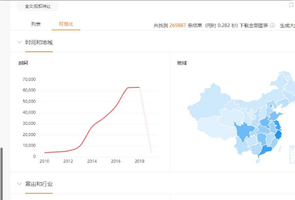Image resolution: width=295 pixels, height=200 pixels.
Task: Collapse the 案由和行业 section chevron
Action: coord(19,184)
